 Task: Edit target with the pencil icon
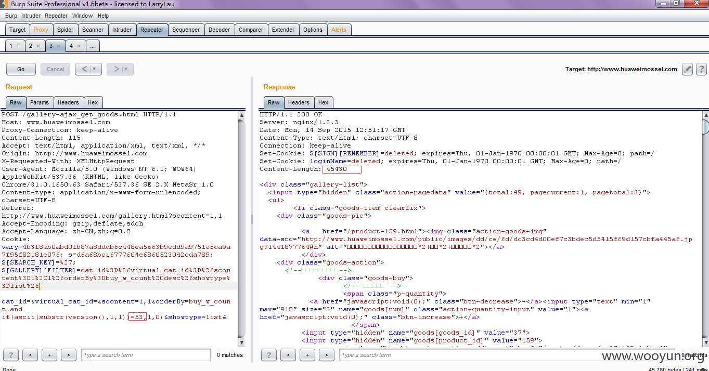(x=687, y=69)
